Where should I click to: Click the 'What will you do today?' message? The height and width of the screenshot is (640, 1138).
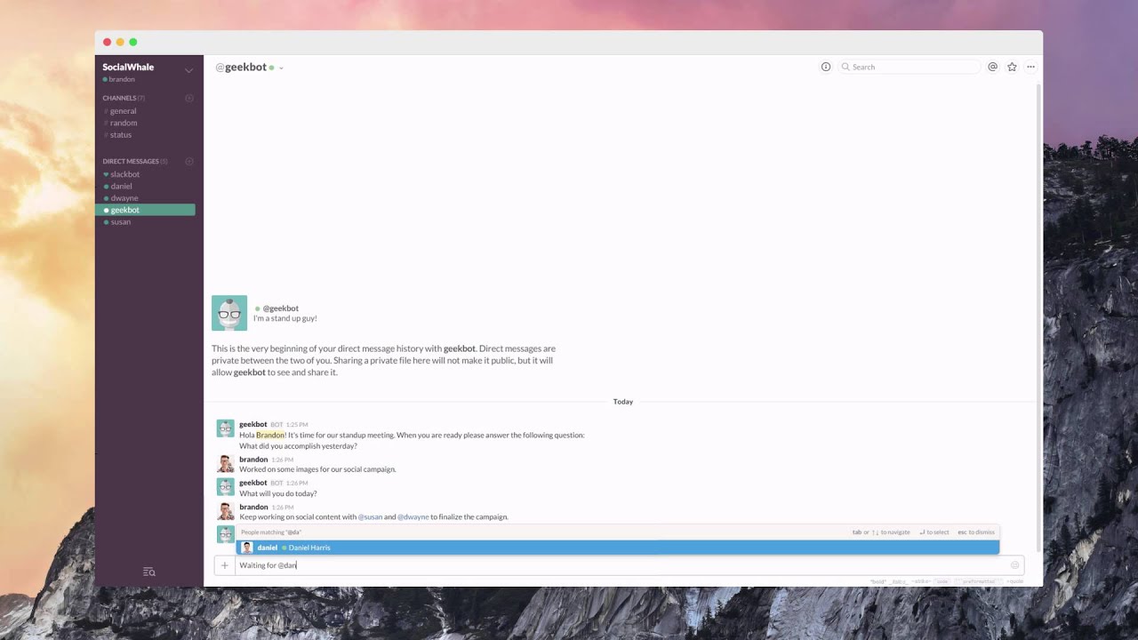(278, 493)
